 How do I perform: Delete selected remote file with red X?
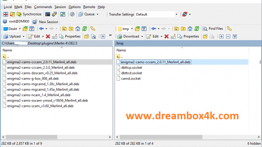[167, 36]
